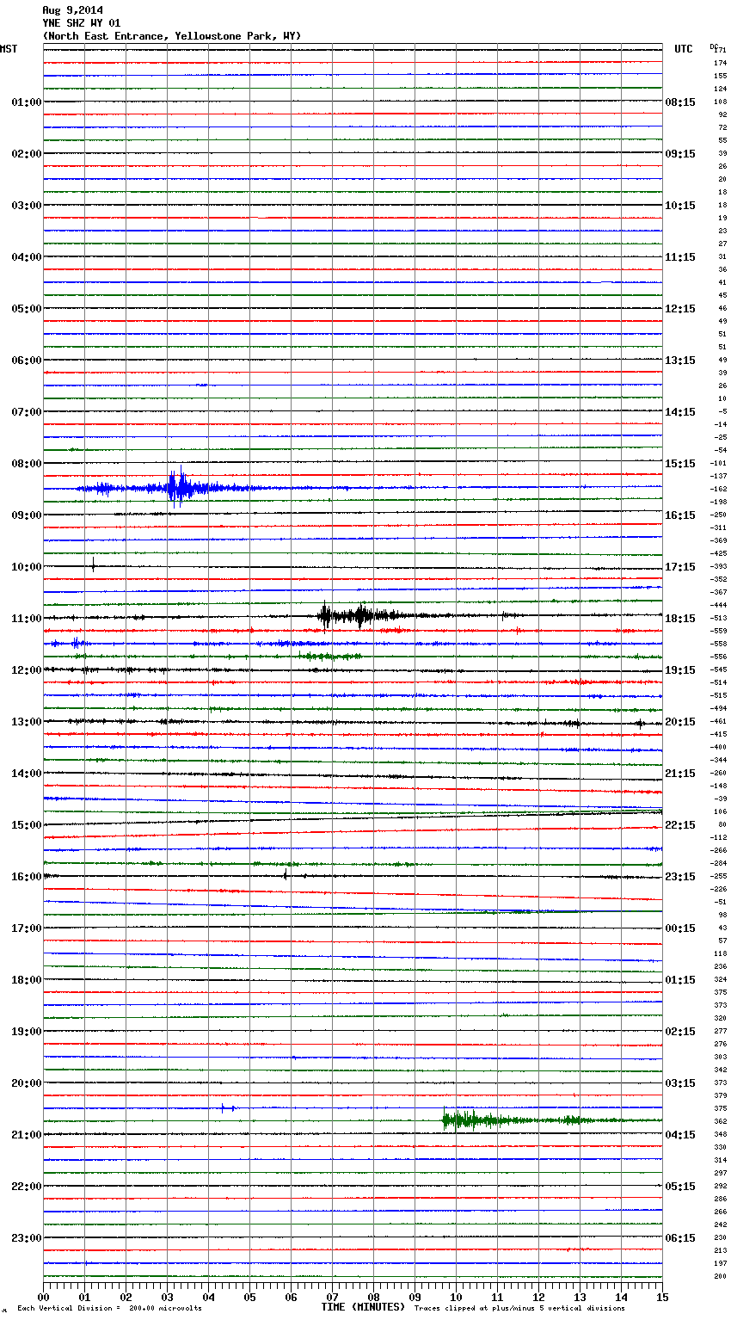This screenshot has width=731, height=1320.
Task: Click minute label '00' on the bottom axis
Action: click(43, 1297)
